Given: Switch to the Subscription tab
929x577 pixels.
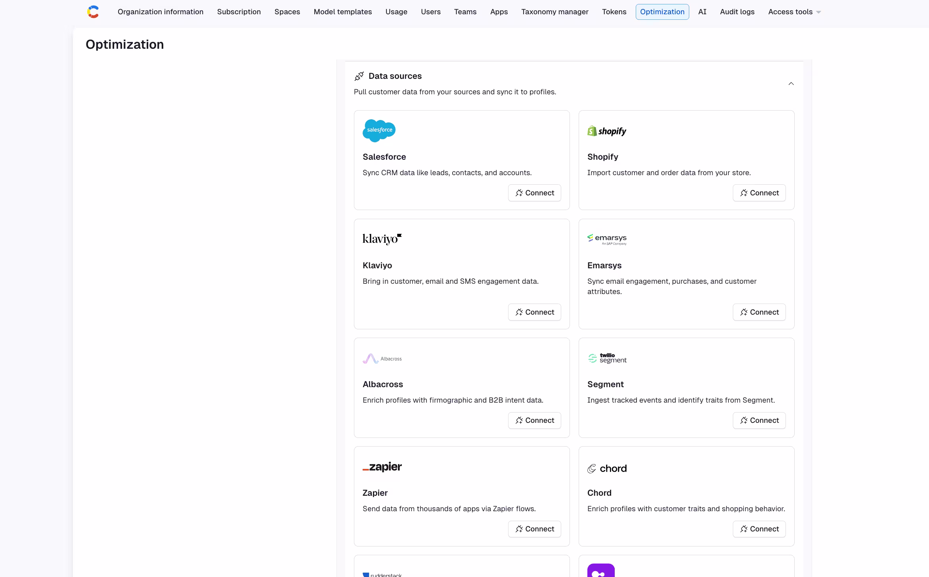Looking at the screenshot, I should [239, 12].
